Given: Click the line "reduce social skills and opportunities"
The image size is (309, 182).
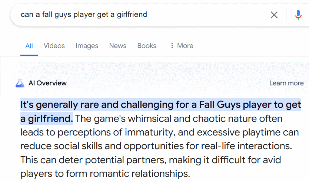Looking at the screenshot, I should [x=156, y=146].
